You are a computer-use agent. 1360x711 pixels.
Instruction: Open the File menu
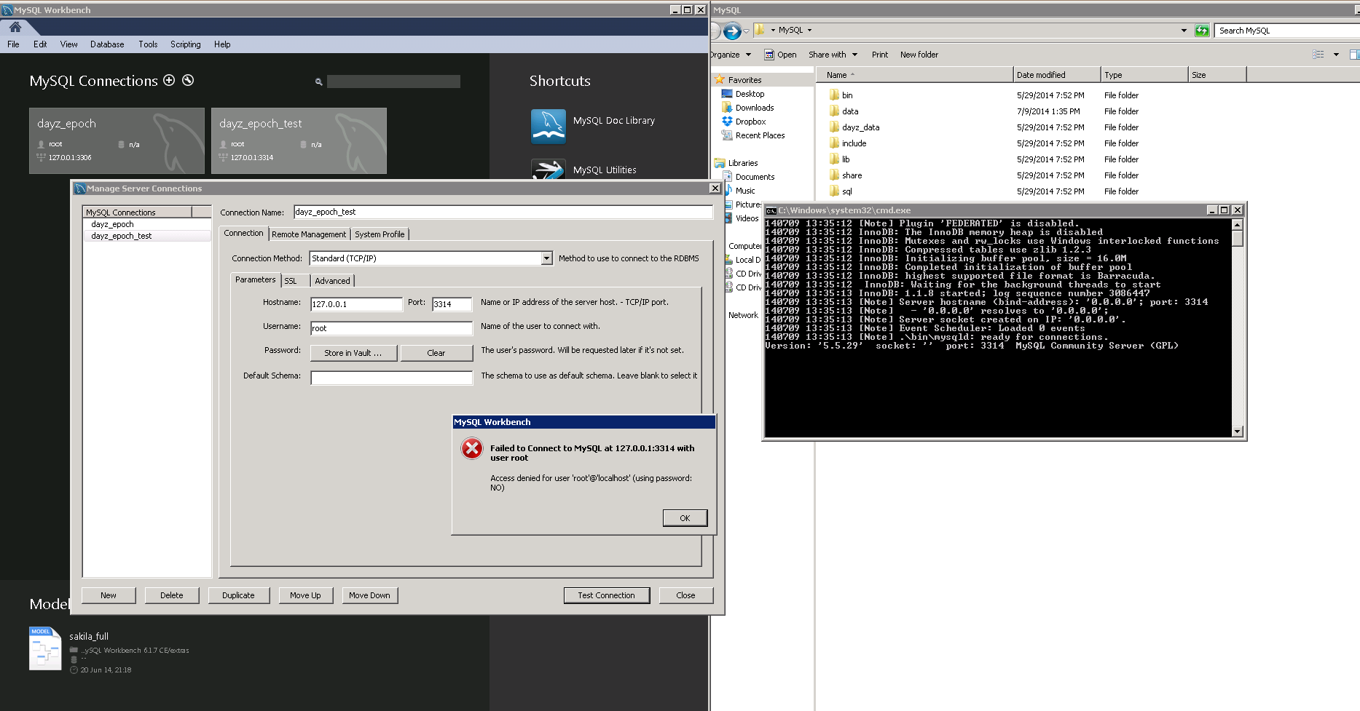click(x=13, y=44)
